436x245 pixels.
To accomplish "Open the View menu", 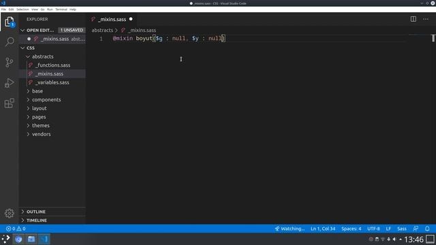I will (x=35, y=10).
